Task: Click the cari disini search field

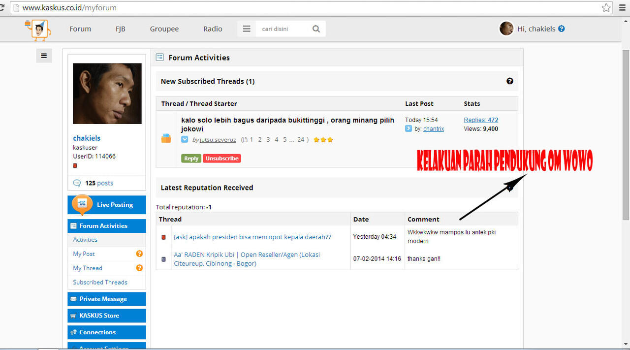Action: 283,29
